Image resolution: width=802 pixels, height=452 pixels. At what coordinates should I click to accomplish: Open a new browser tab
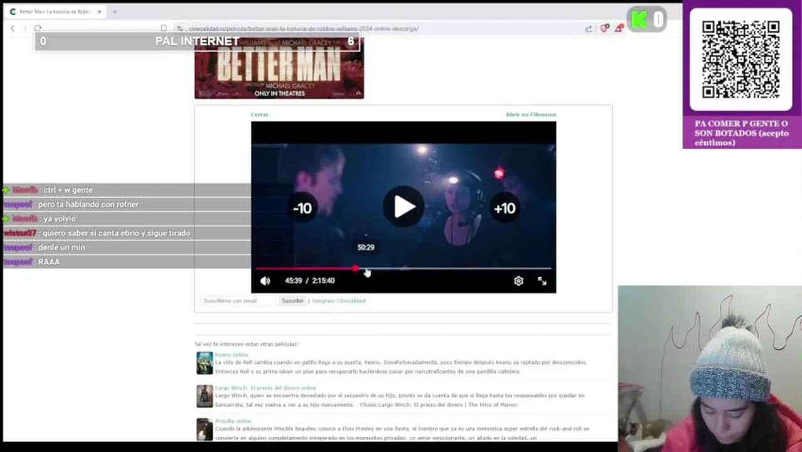click(115, 12)
